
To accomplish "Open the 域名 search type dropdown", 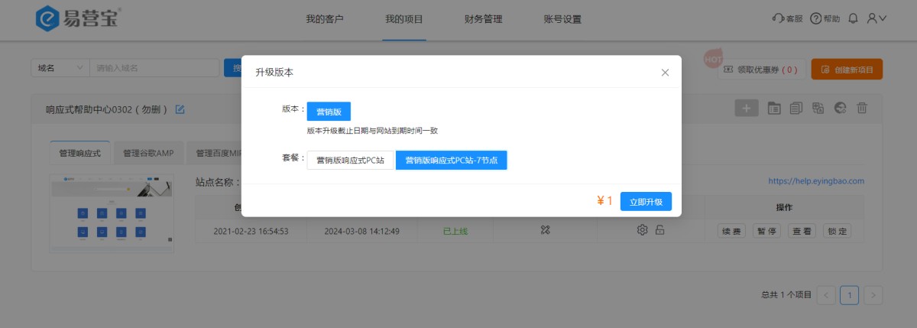I will 60,68.
